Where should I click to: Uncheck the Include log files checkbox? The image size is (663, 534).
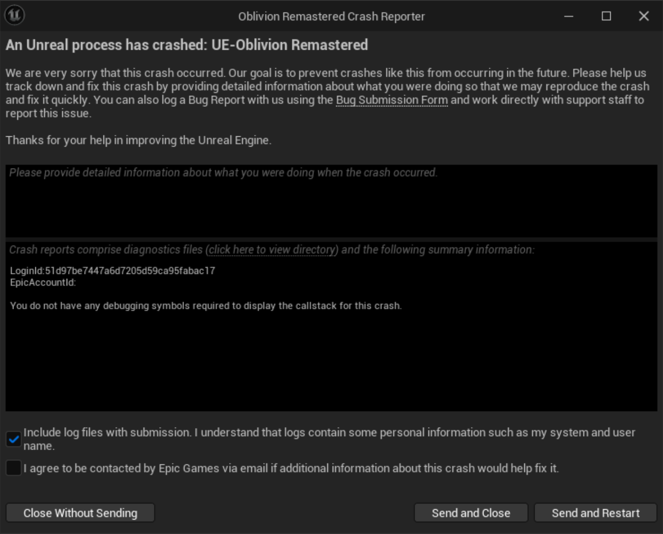13,439
